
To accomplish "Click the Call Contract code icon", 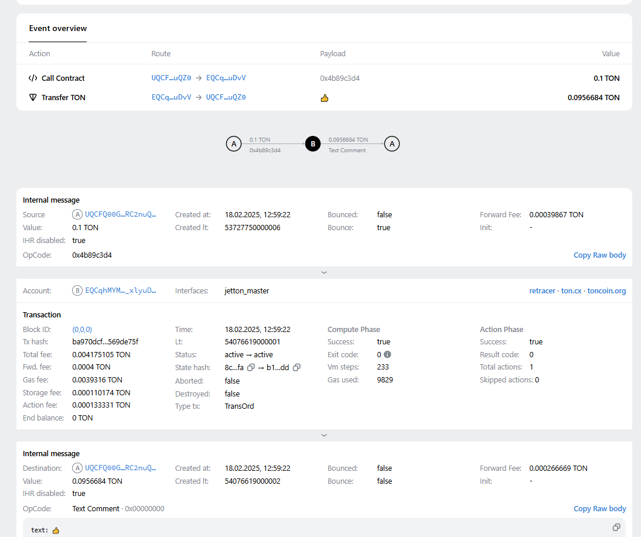I will tap(33, 78).
